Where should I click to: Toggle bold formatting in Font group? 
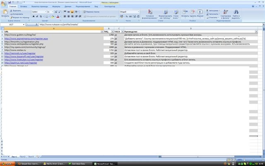[33, 17]
